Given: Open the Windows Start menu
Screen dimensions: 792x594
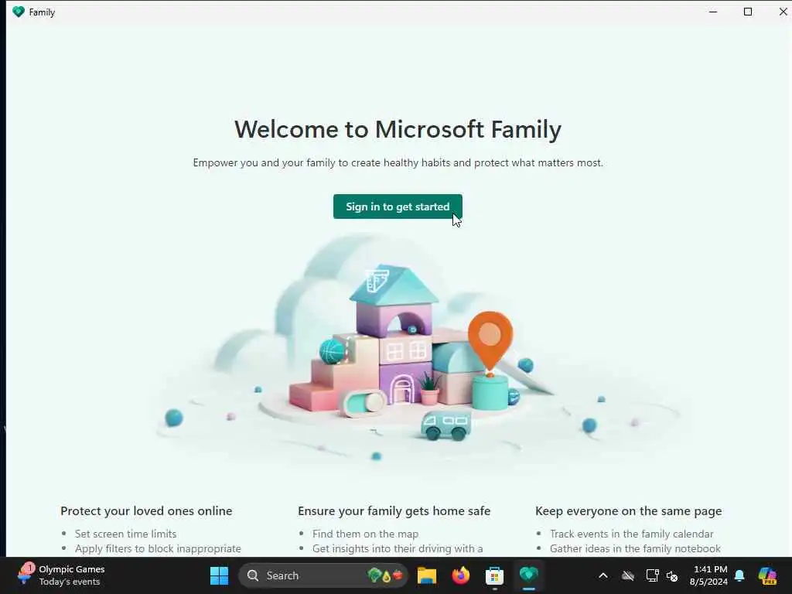Looking at the screenshot, I should click(219, 575).
